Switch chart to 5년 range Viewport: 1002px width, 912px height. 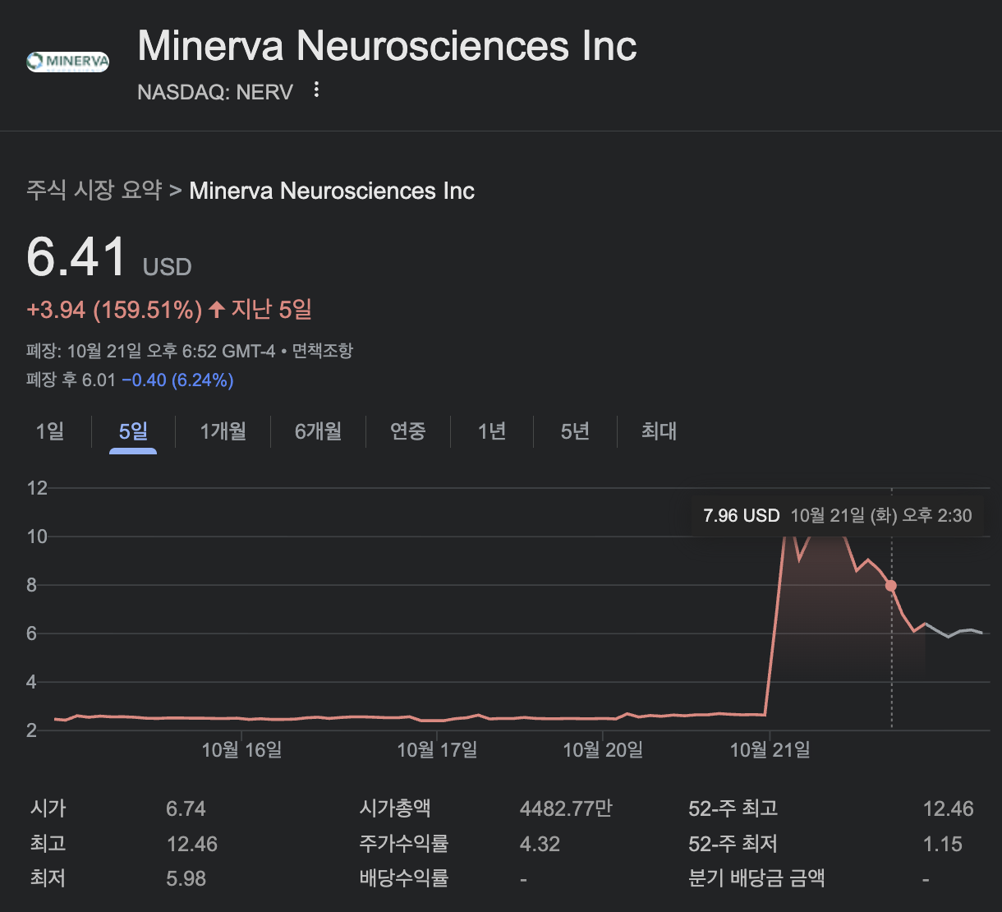pyautogui.click(x=575, y=431)
